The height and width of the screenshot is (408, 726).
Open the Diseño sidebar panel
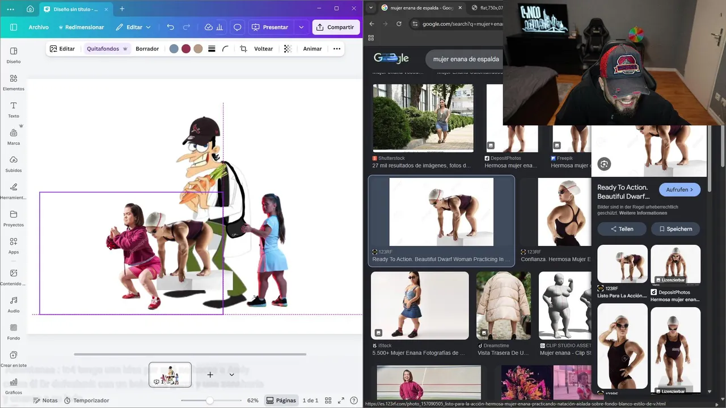[14, 55]
